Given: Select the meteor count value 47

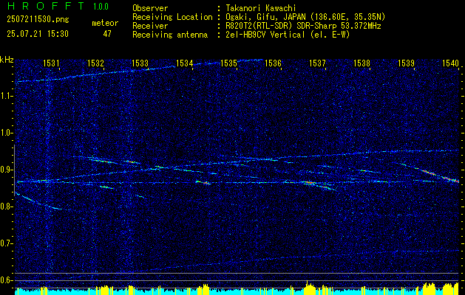Looking at the screenshot, I should 107,34.
